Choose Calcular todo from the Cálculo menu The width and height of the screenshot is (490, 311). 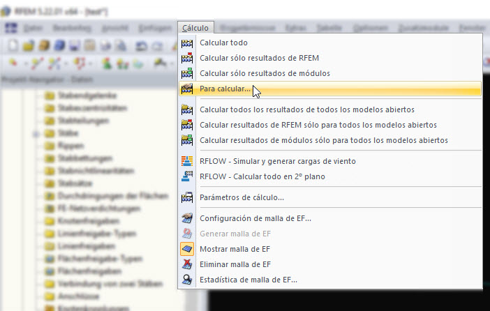tap(330, 43)
